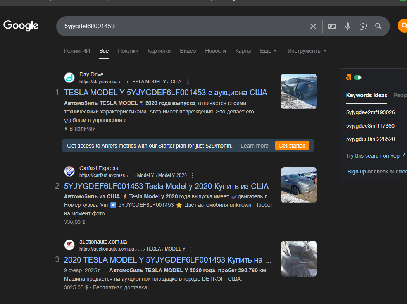Start voice search with microphone icon
This screenshot has width=407, height=304.
tap(348, 26)
